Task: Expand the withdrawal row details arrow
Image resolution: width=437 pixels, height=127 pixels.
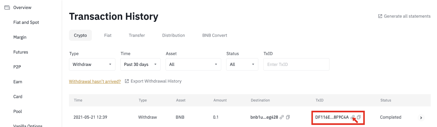Action: (x=421, y=118)
